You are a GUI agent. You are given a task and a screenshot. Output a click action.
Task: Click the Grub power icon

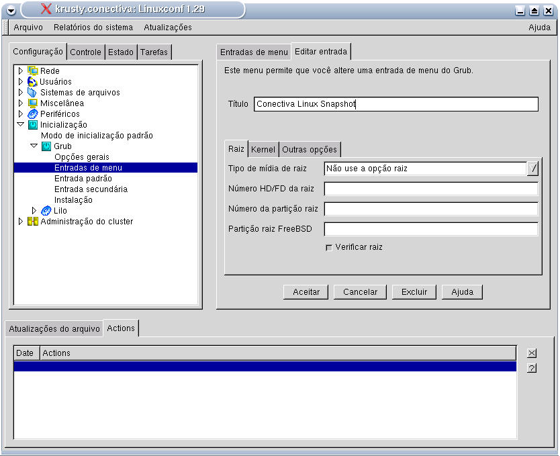tap(46, 146)
